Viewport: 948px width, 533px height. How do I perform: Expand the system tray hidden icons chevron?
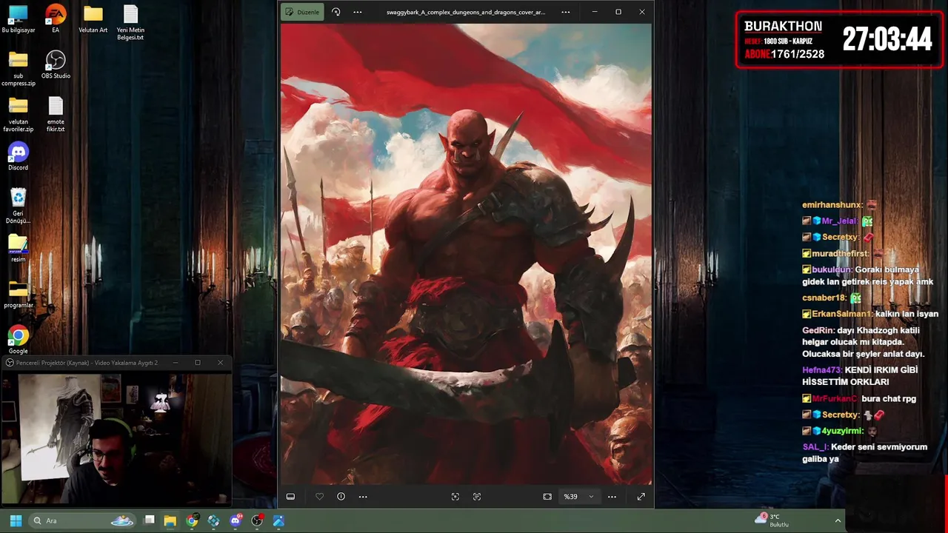click(838, 520)
